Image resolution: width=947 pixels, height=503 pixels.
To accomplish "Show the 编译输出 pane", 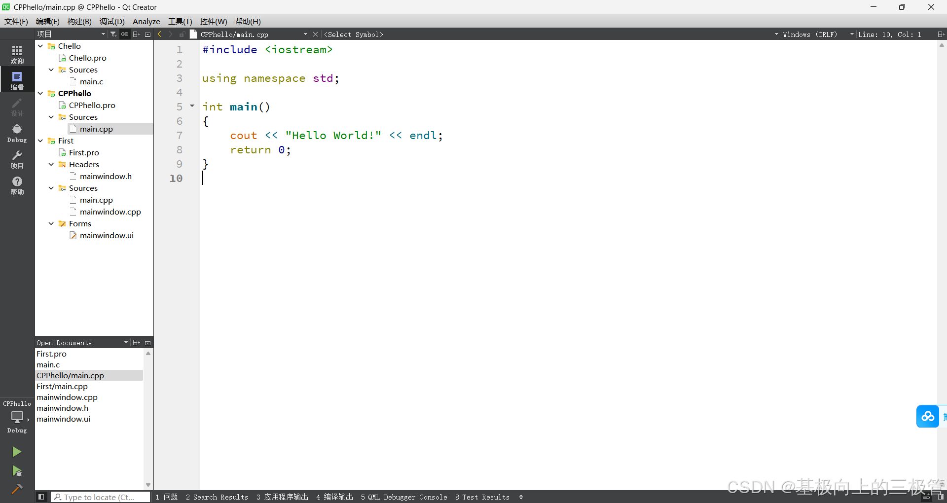I will point(334,497).
